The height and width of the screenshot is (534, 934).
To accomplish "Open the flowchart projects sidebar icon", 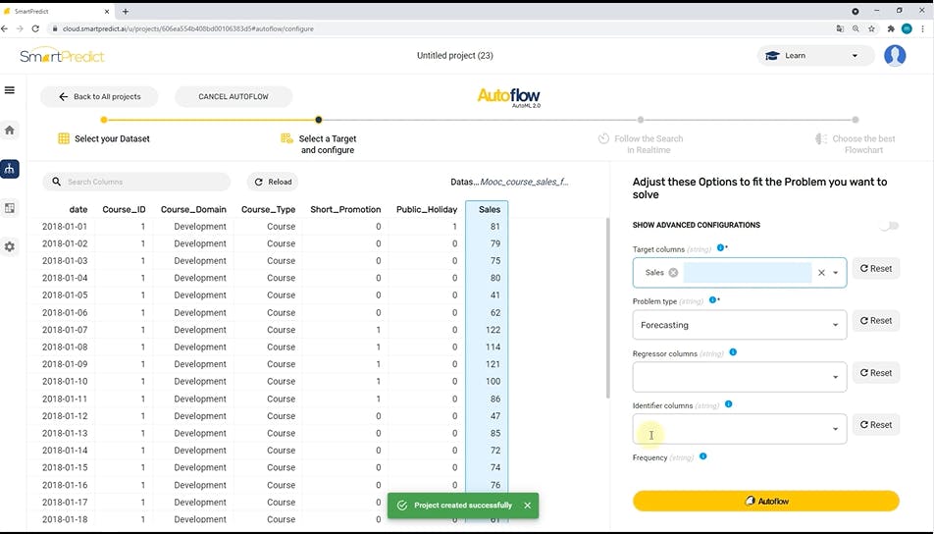I will pyautogui.click(x=10, y=169).
